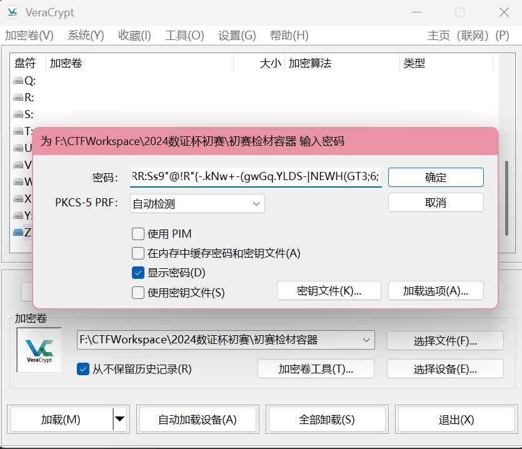Click the VeraCrypt logo in title bar
Image resolution: width=522 pixels, height=449 pixels.
[13, 12]
